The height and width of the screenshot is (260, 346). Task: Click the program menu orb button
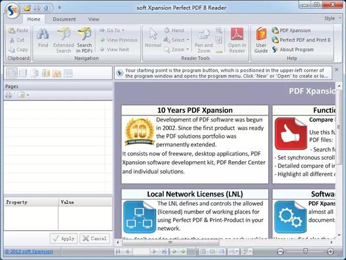pos(12,10)
